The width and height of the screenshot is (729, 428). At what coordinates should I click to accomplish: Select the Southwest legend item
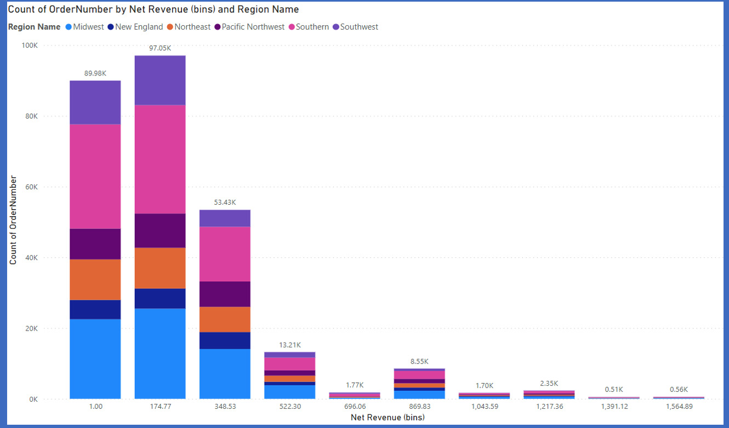click(359, 27)
